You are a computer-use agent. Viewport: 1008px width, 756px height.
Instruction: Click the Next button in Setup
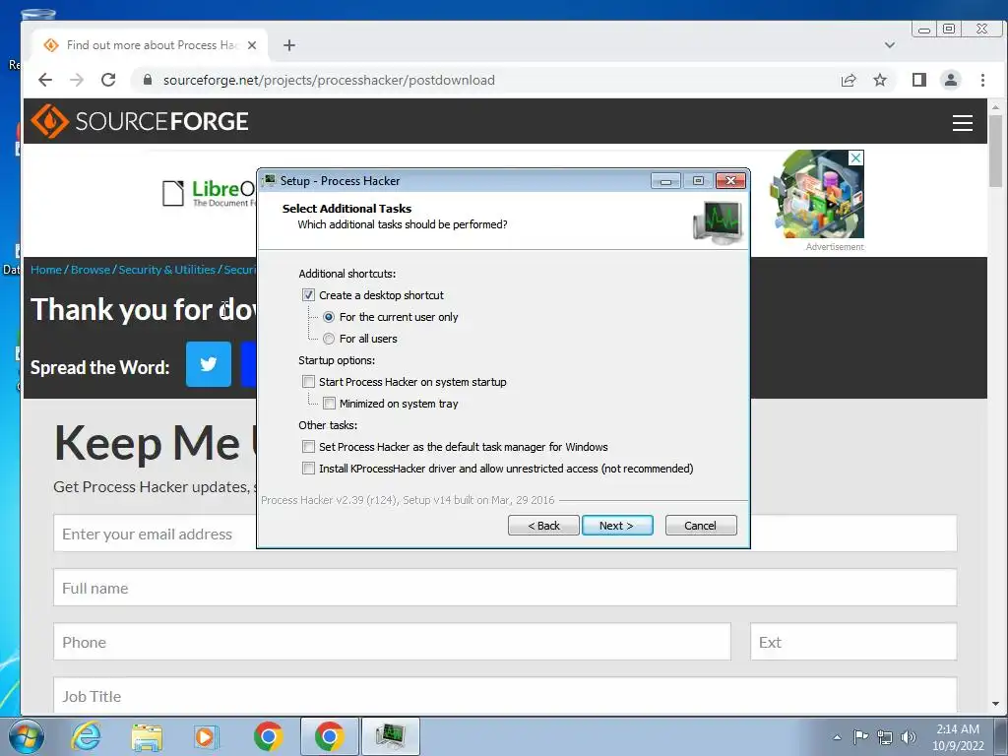pos(617,526)
